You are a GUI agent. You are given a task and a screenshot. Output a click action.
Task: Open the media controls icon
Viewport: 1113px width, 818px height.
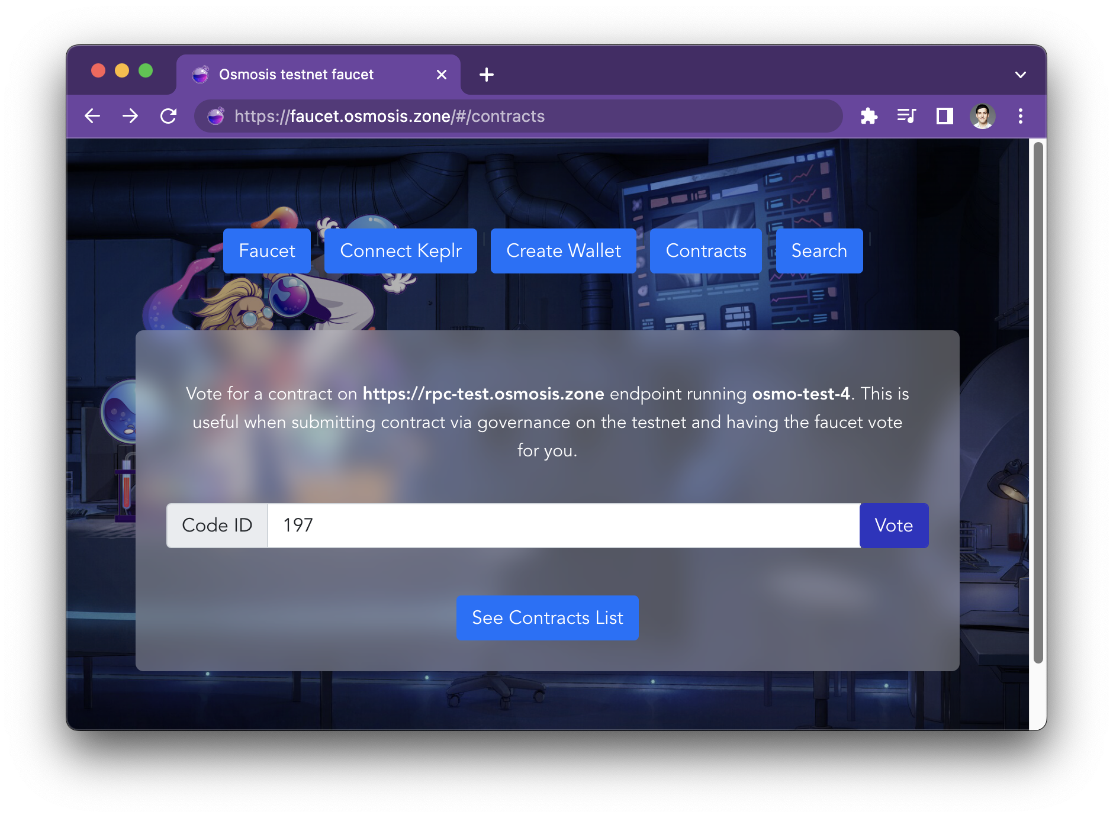[x=906, y=116]
